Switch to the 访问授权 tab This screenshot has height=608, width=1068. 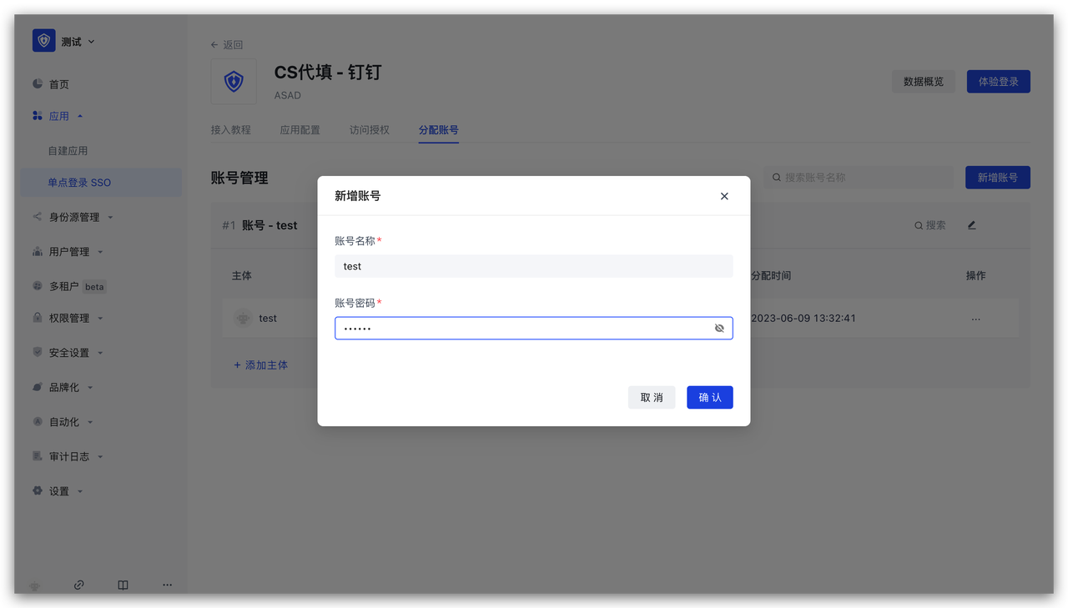tap(369, 130)
